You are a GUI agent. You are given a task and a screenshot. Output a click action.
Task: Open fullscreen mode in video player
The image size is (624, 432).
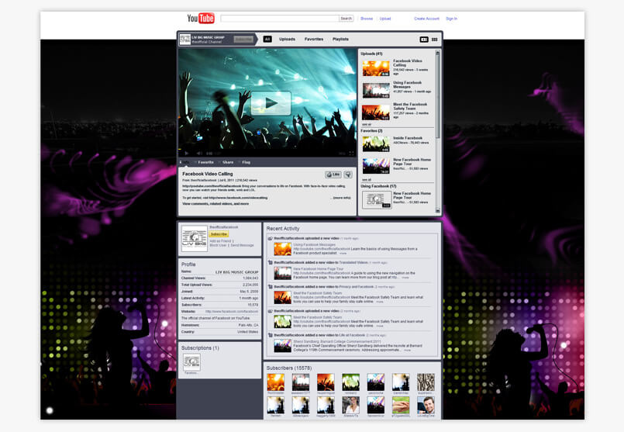[351, 154]
